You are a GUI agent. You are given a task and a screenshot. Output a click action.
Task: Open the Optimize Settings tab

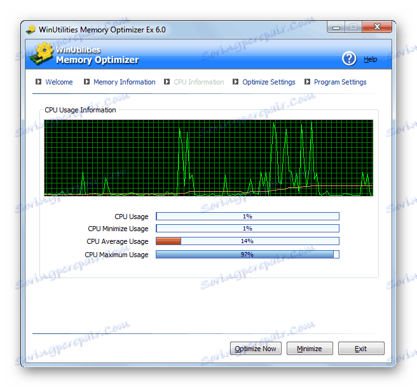pyautogui.click(x=269, y=82)
